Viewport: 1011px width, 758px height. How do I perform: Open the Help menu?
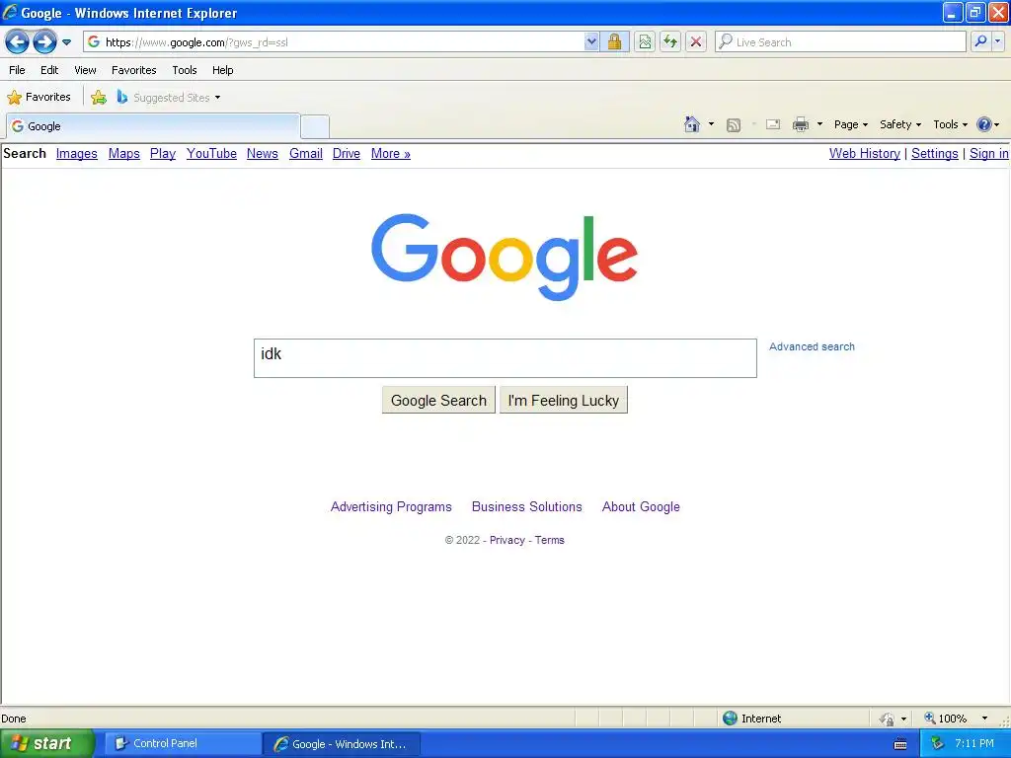click(222, 70)
